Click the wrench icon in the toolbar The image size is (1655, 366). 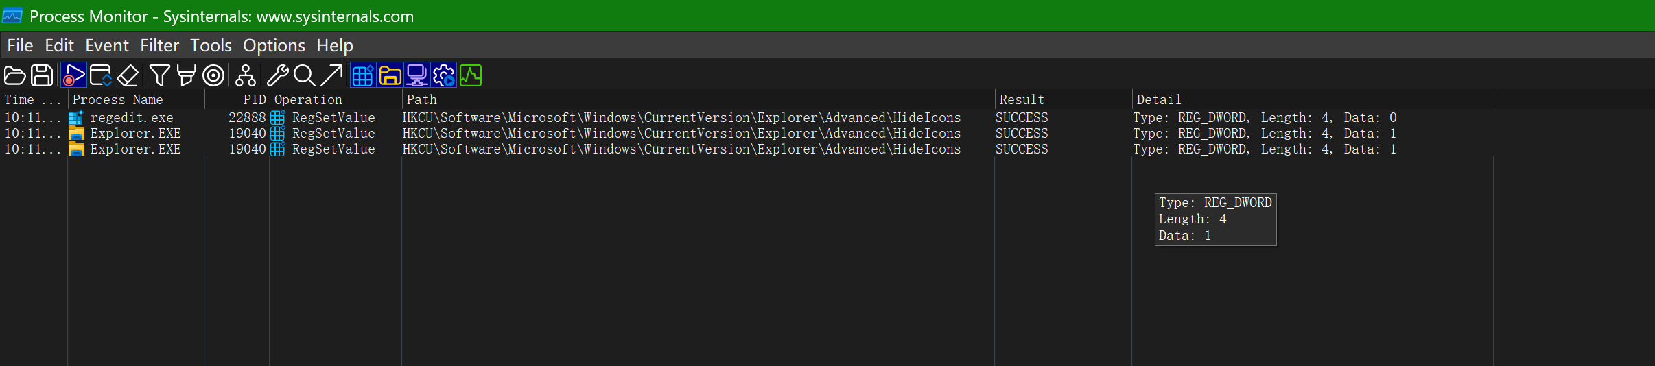coord(277,75)
